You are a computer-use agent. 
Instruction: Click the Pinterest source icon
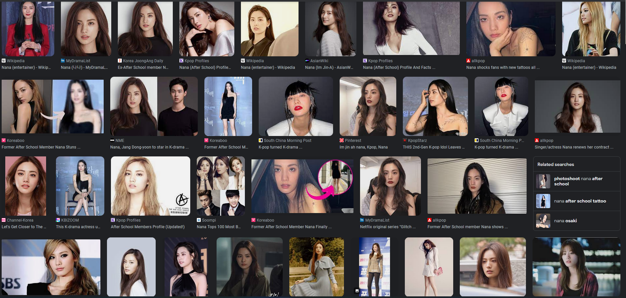(342, 141)
